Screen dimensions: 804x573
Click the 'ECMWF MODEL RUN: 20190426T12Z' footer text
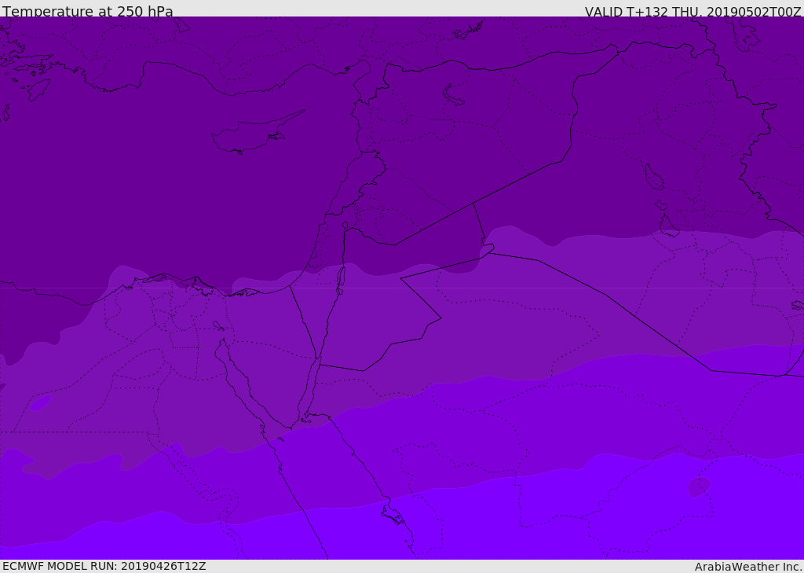(x=104, y=566)
